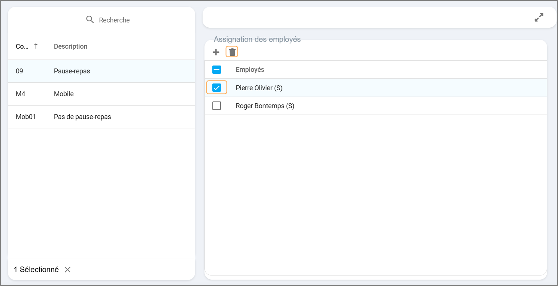Screen dimensions: 558x286
Task: Click the ascending sort arrow on Code column
Action: click(x=36, y=46)
